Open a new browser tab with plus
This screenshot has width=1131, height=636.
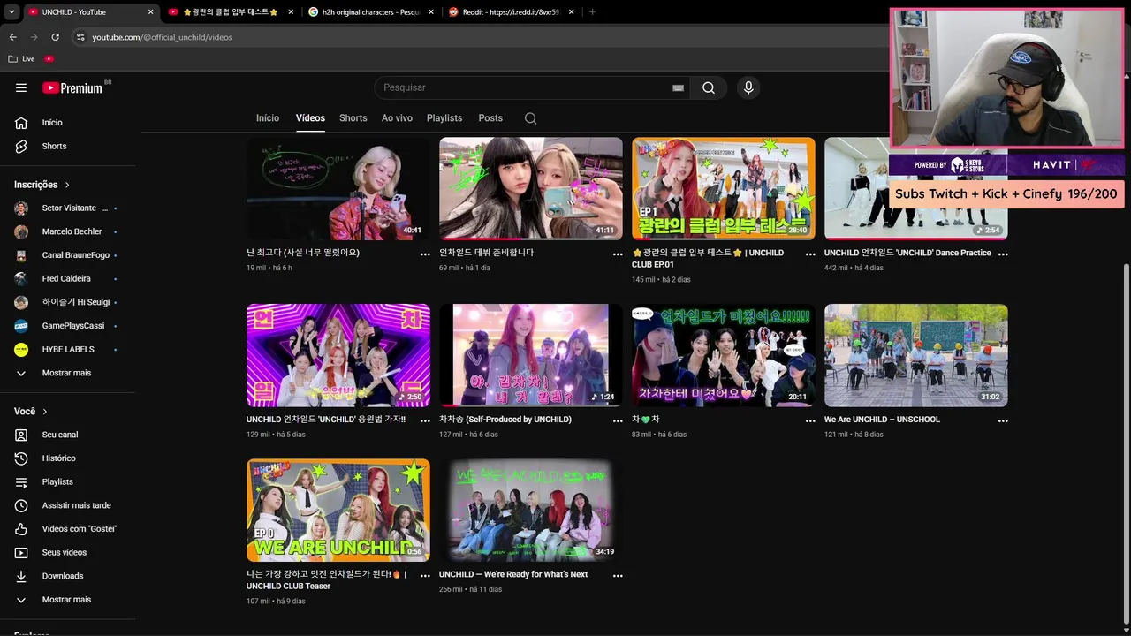pyautogui.click(x=592, y=11)
